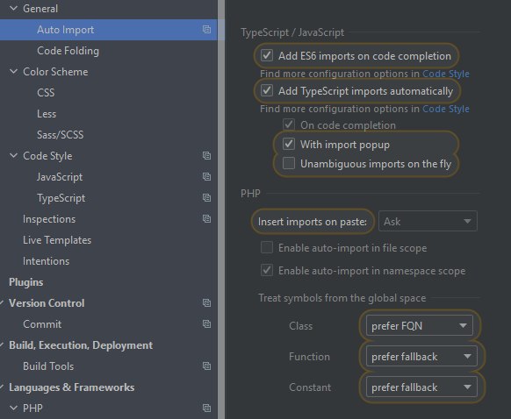Open the Plugins settings section
The image size is (511, 419).
[26, 282]
